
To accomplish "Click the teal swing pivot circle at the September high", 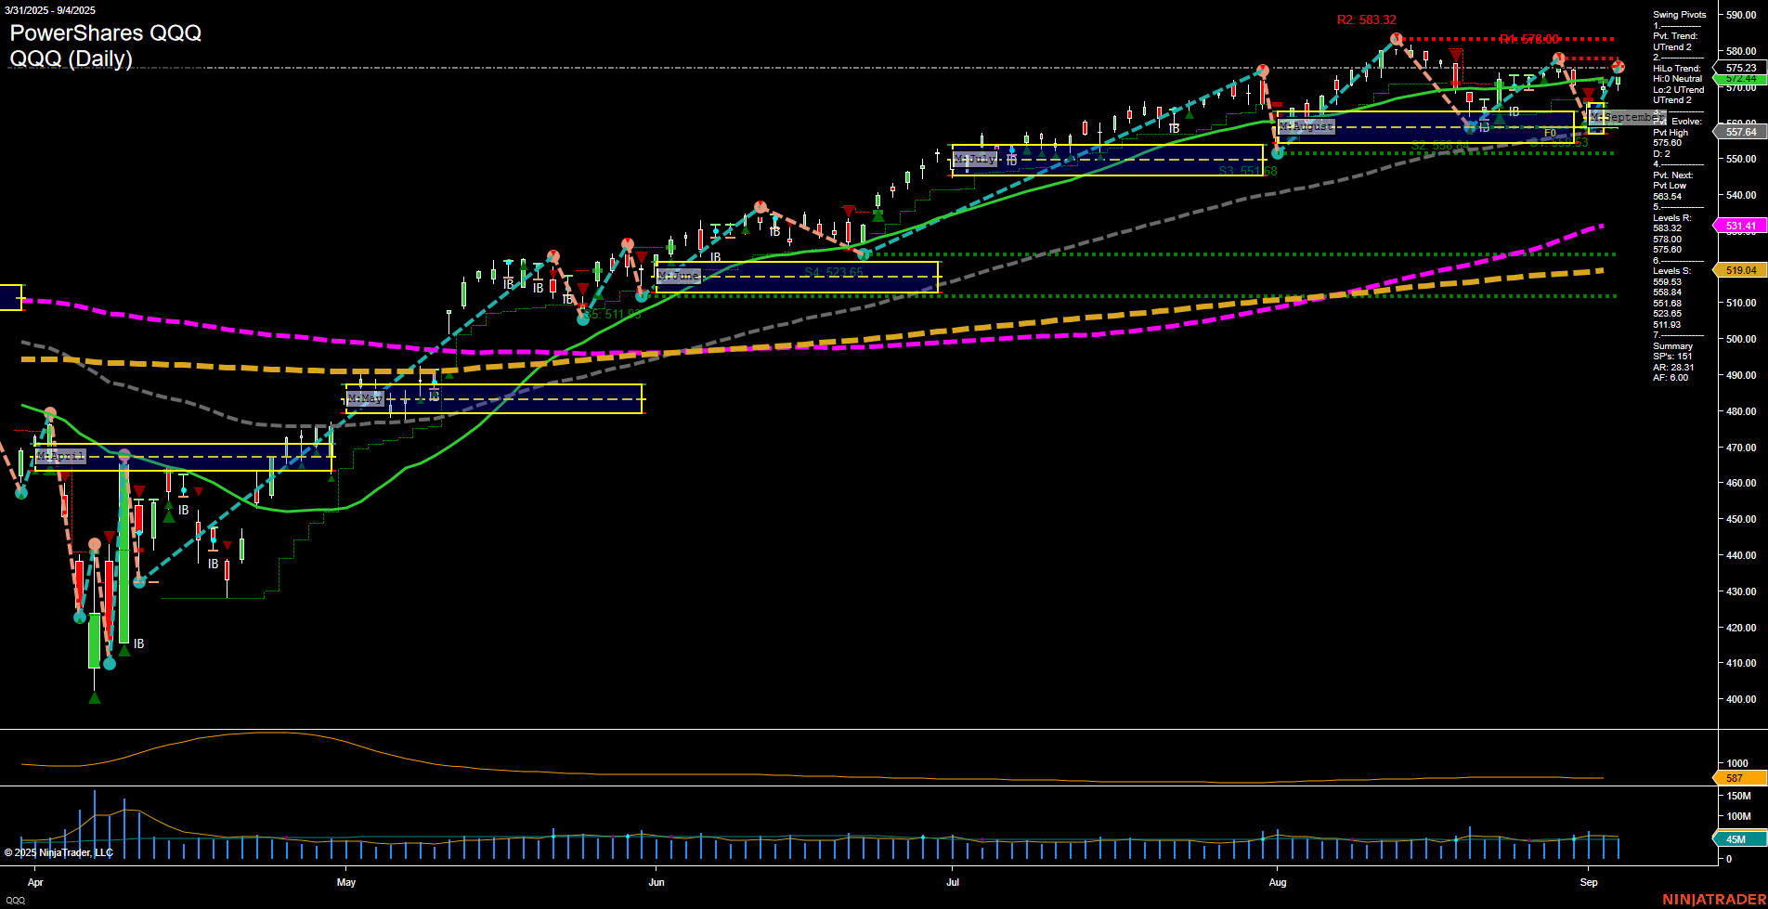I will pyautogui.click(x=1620, y=67).
